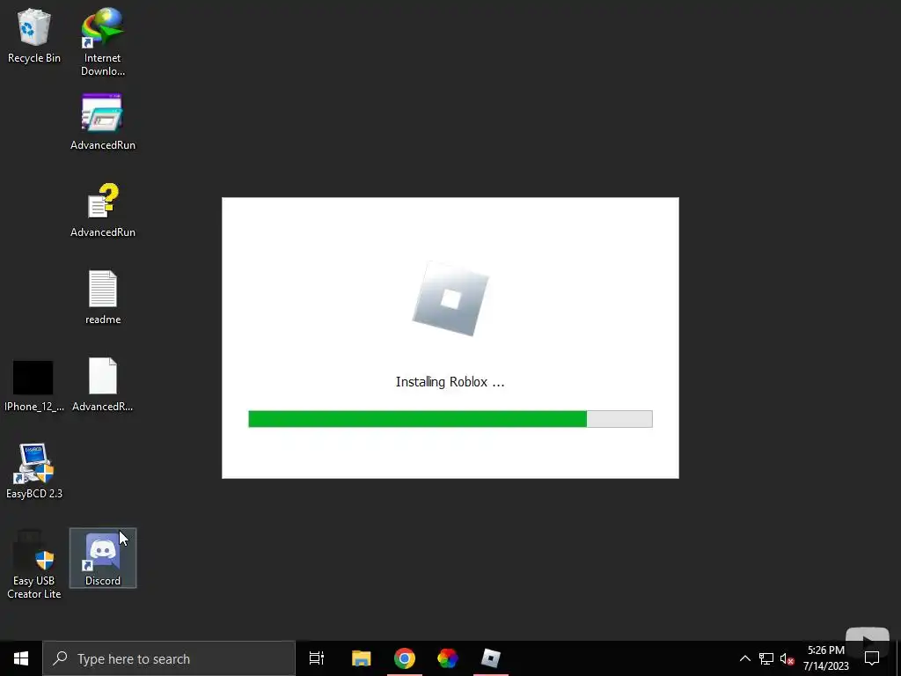The image size is (901, 676).
Task: Open File Explorer from the taskbar
Action: tap(362, 658)
